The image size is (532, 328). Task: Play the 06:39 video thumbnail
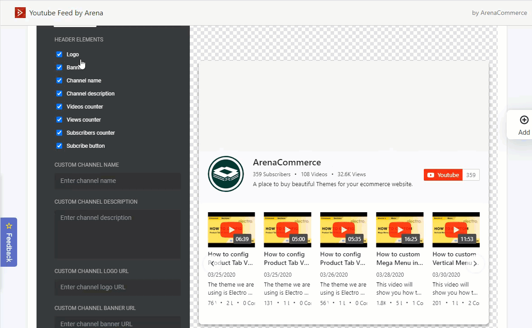231,230
